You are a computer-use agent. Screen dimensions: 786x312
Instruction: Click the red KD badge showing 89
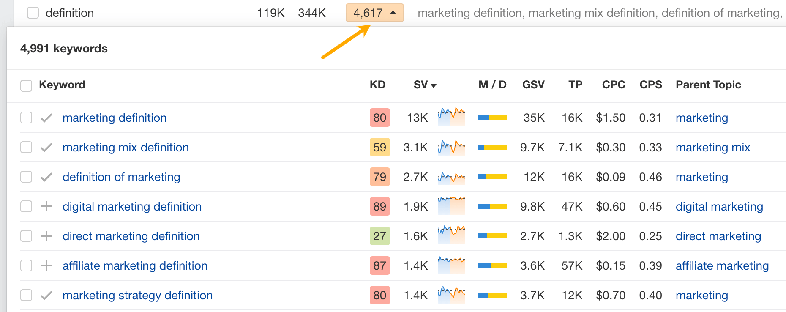pyautogui.click(x=379, y=206)
